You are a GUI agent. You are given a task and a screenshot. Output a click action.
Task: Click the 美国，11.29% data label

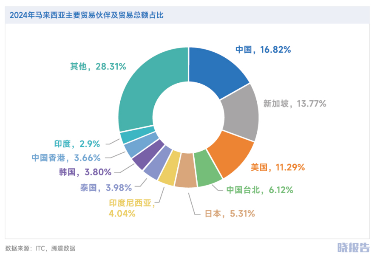(x=278, y=167)
